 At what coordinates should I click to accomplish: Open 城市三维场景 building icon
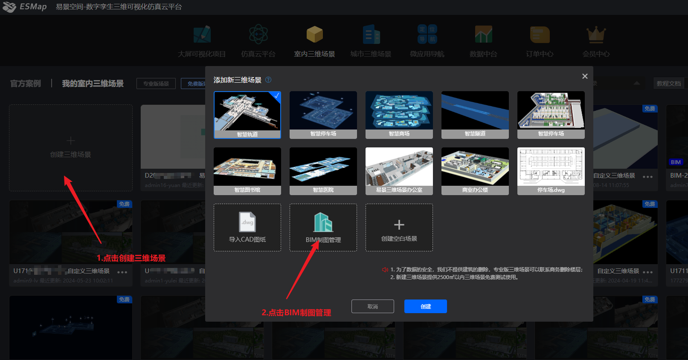(371, 34)
